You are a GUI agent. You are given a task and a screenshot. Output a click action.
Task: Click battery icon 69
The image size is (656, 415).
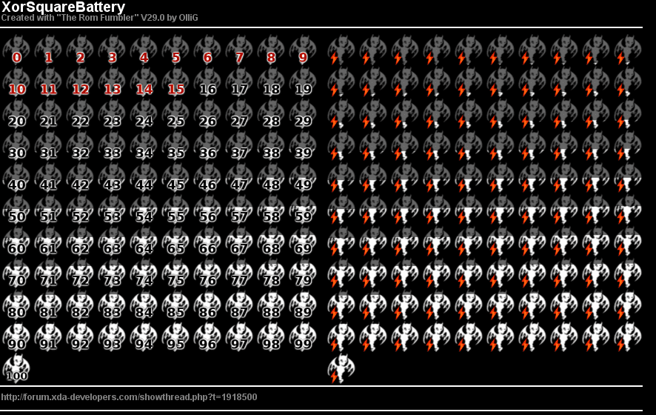click(x=303, y=241)
